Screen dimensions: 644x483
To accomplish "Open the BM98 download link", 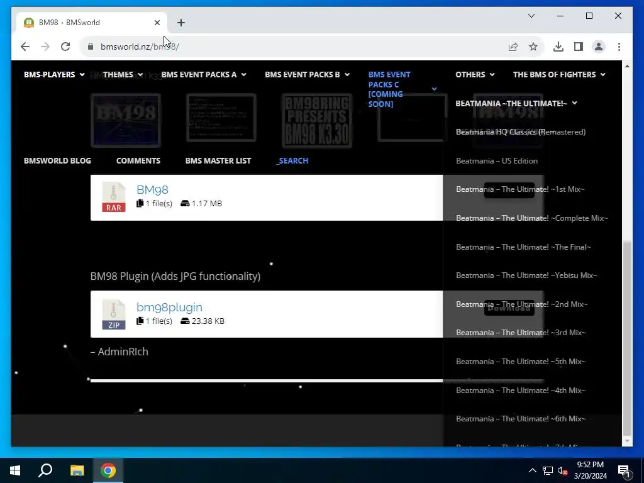I will click(x=152, y=189).
